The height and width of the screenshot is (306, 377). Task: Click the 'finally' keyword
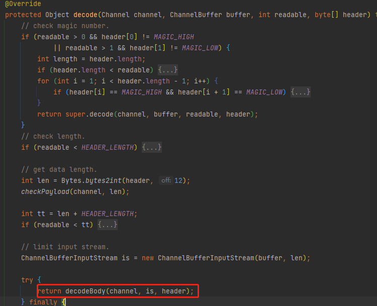coord(43,302)
